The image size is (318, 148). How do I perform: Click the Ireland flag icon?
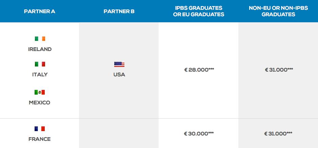point(40,39)
